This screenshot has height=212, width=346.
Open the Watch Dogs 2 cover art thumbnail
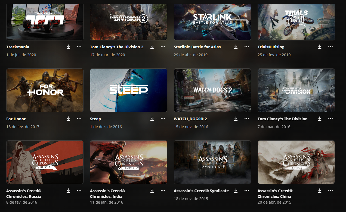212,90
